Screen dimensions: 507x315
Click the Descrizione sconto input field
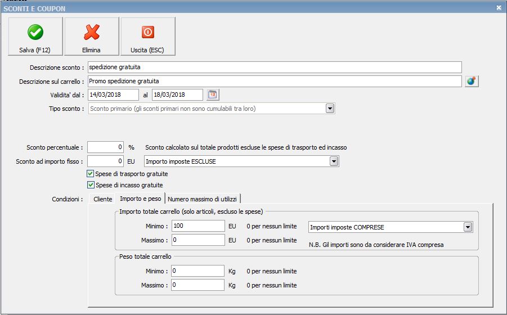[x=275, y=67]
